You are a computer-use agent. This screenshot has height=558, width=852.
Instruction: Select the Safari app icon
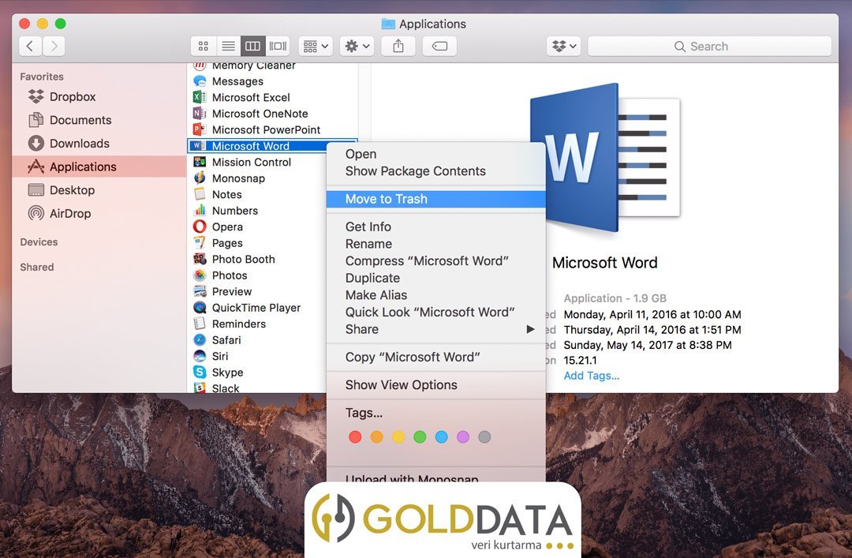(x=200, y=340)
